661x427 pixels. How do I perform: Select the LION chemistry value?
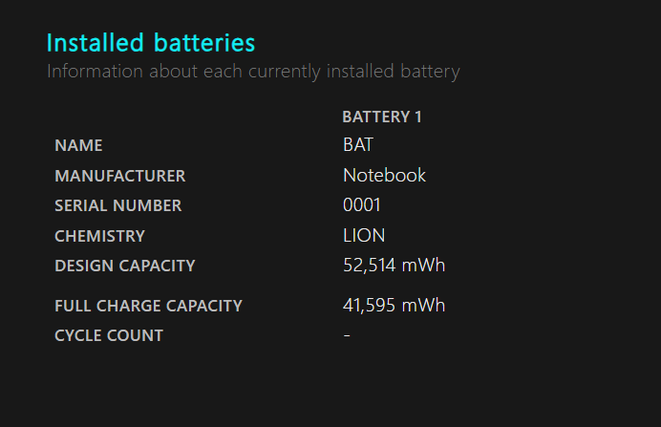[364, 236]
